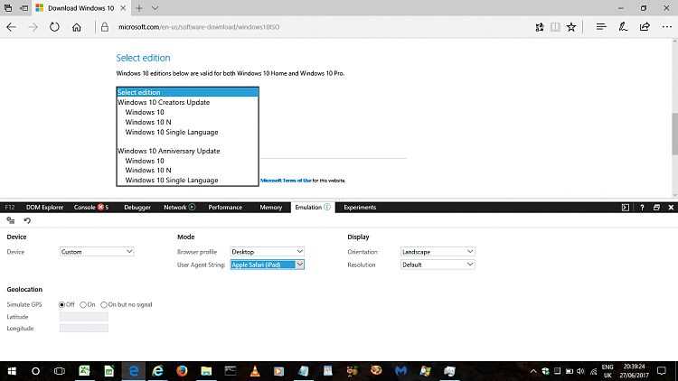The height and width of the screenshot is (381, 678).
Task: Open Resolution dropdown
Action: coord(438,265)
